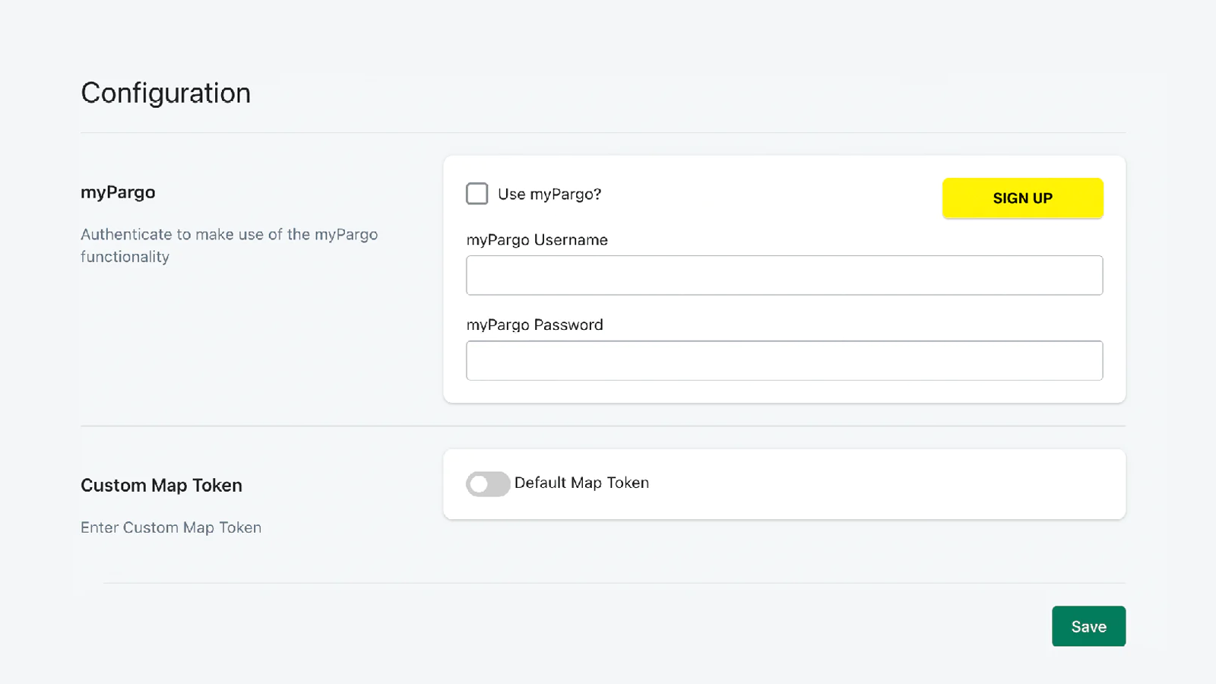Click the "Use myPargo?" label text
The width and height of the screenshot is (1216, 684).
click(549, 195)
